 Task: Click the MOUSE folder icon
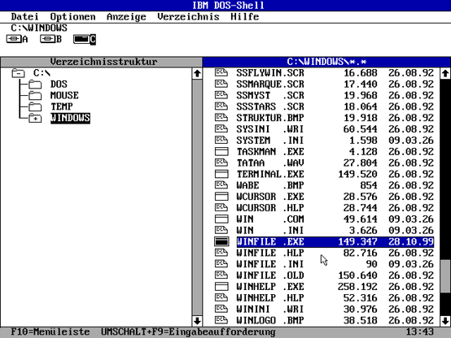[x=35, y=96]
